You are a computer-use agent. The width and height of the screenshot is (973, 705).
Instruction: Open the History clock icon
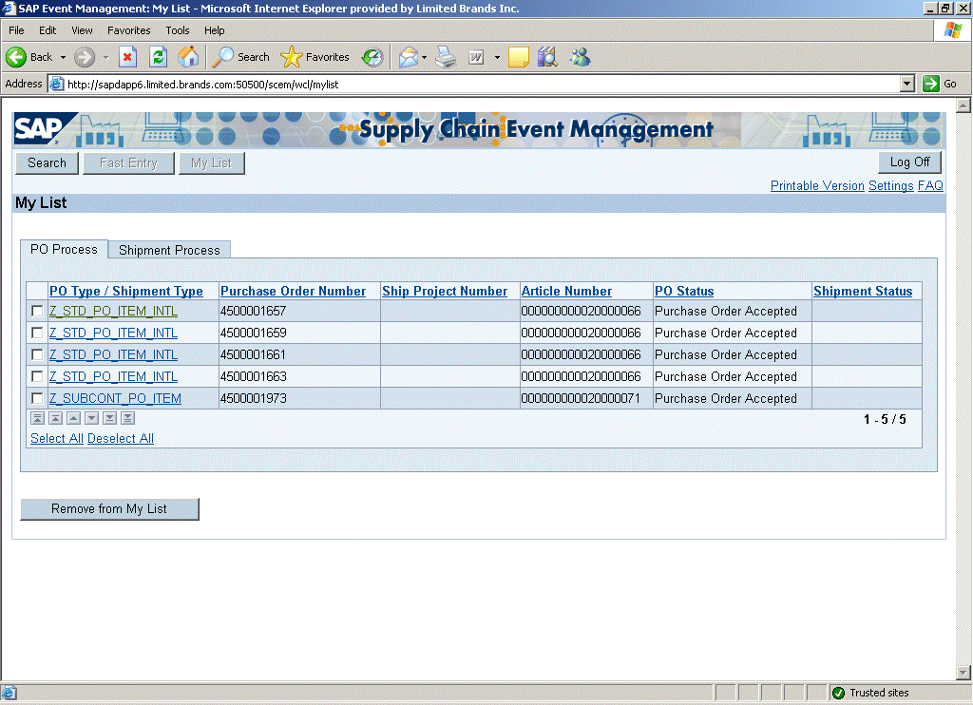click(x=372, y=57)
